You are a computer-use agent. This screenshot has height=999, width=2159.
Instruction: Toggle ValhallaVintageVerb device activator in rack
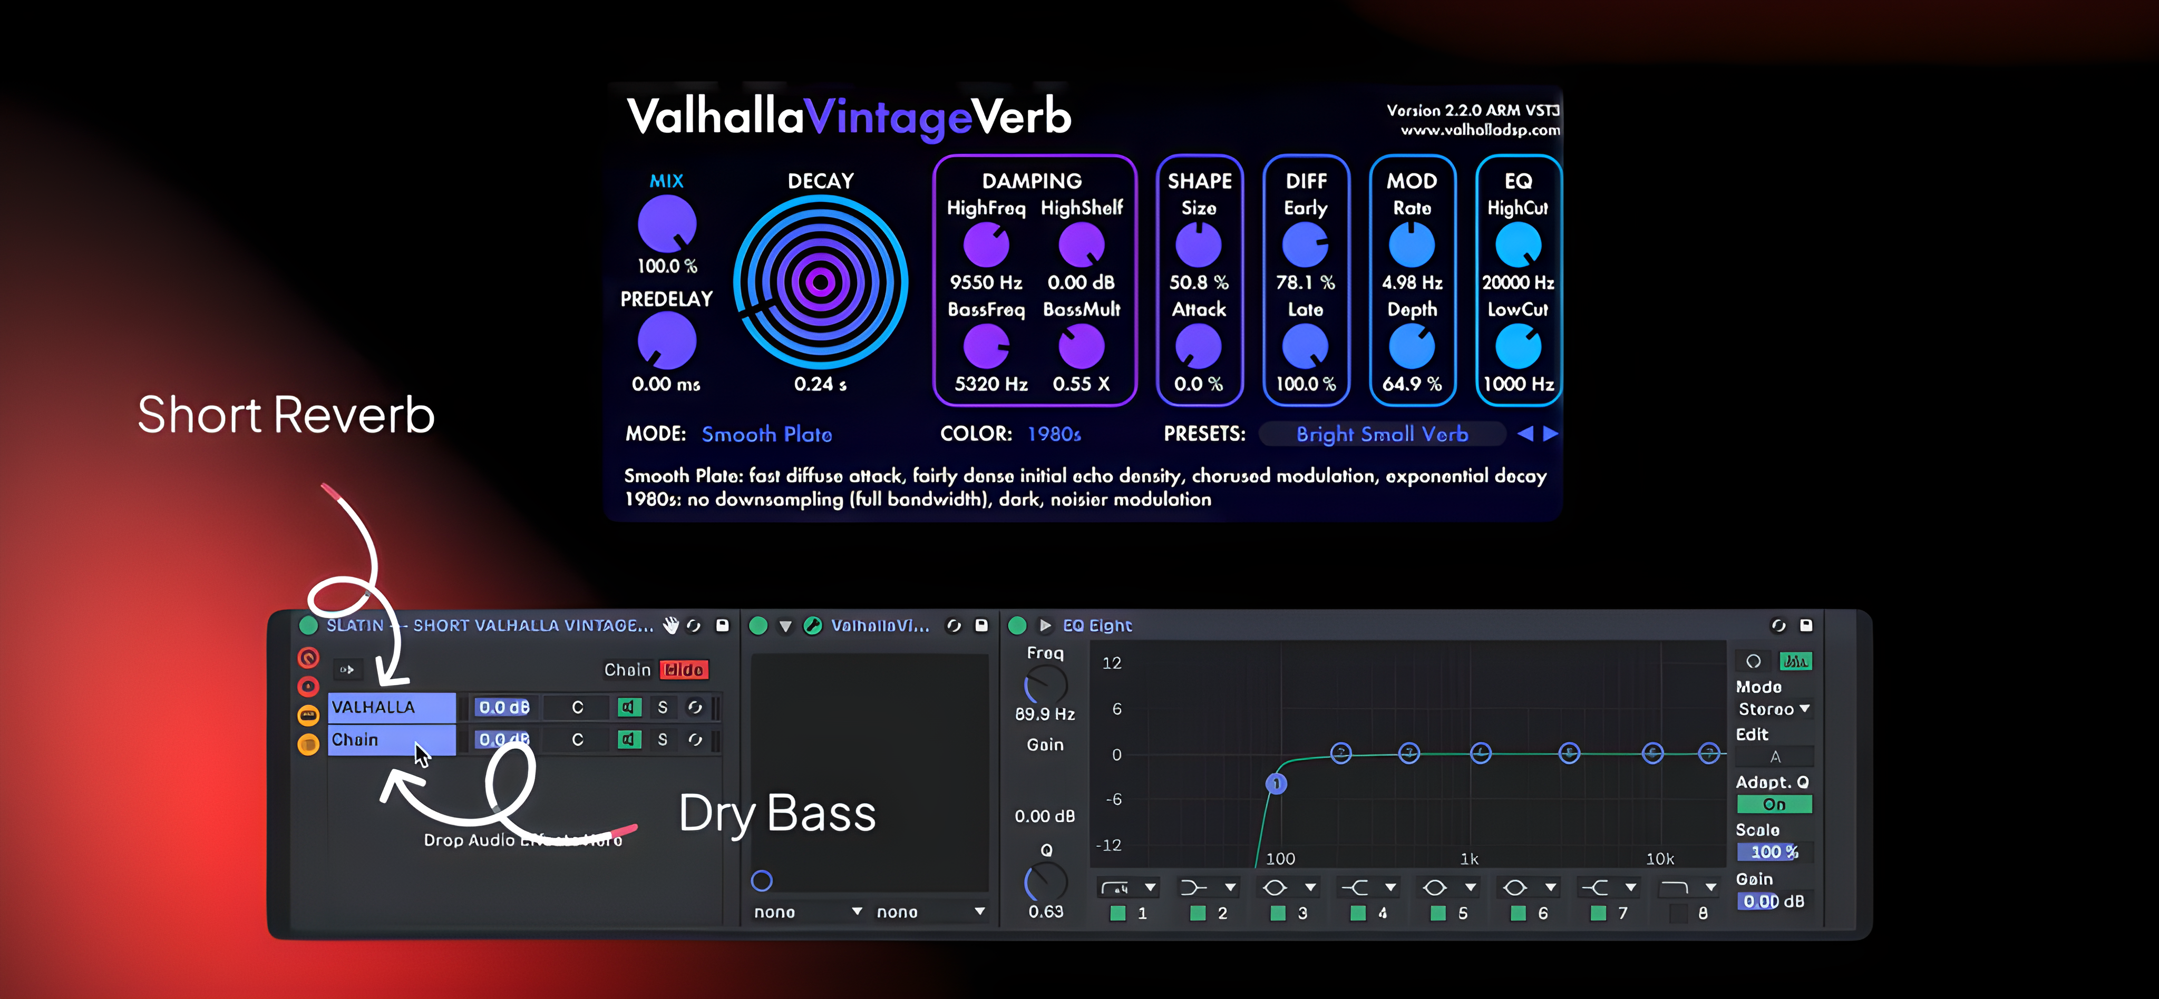(757, 625)
